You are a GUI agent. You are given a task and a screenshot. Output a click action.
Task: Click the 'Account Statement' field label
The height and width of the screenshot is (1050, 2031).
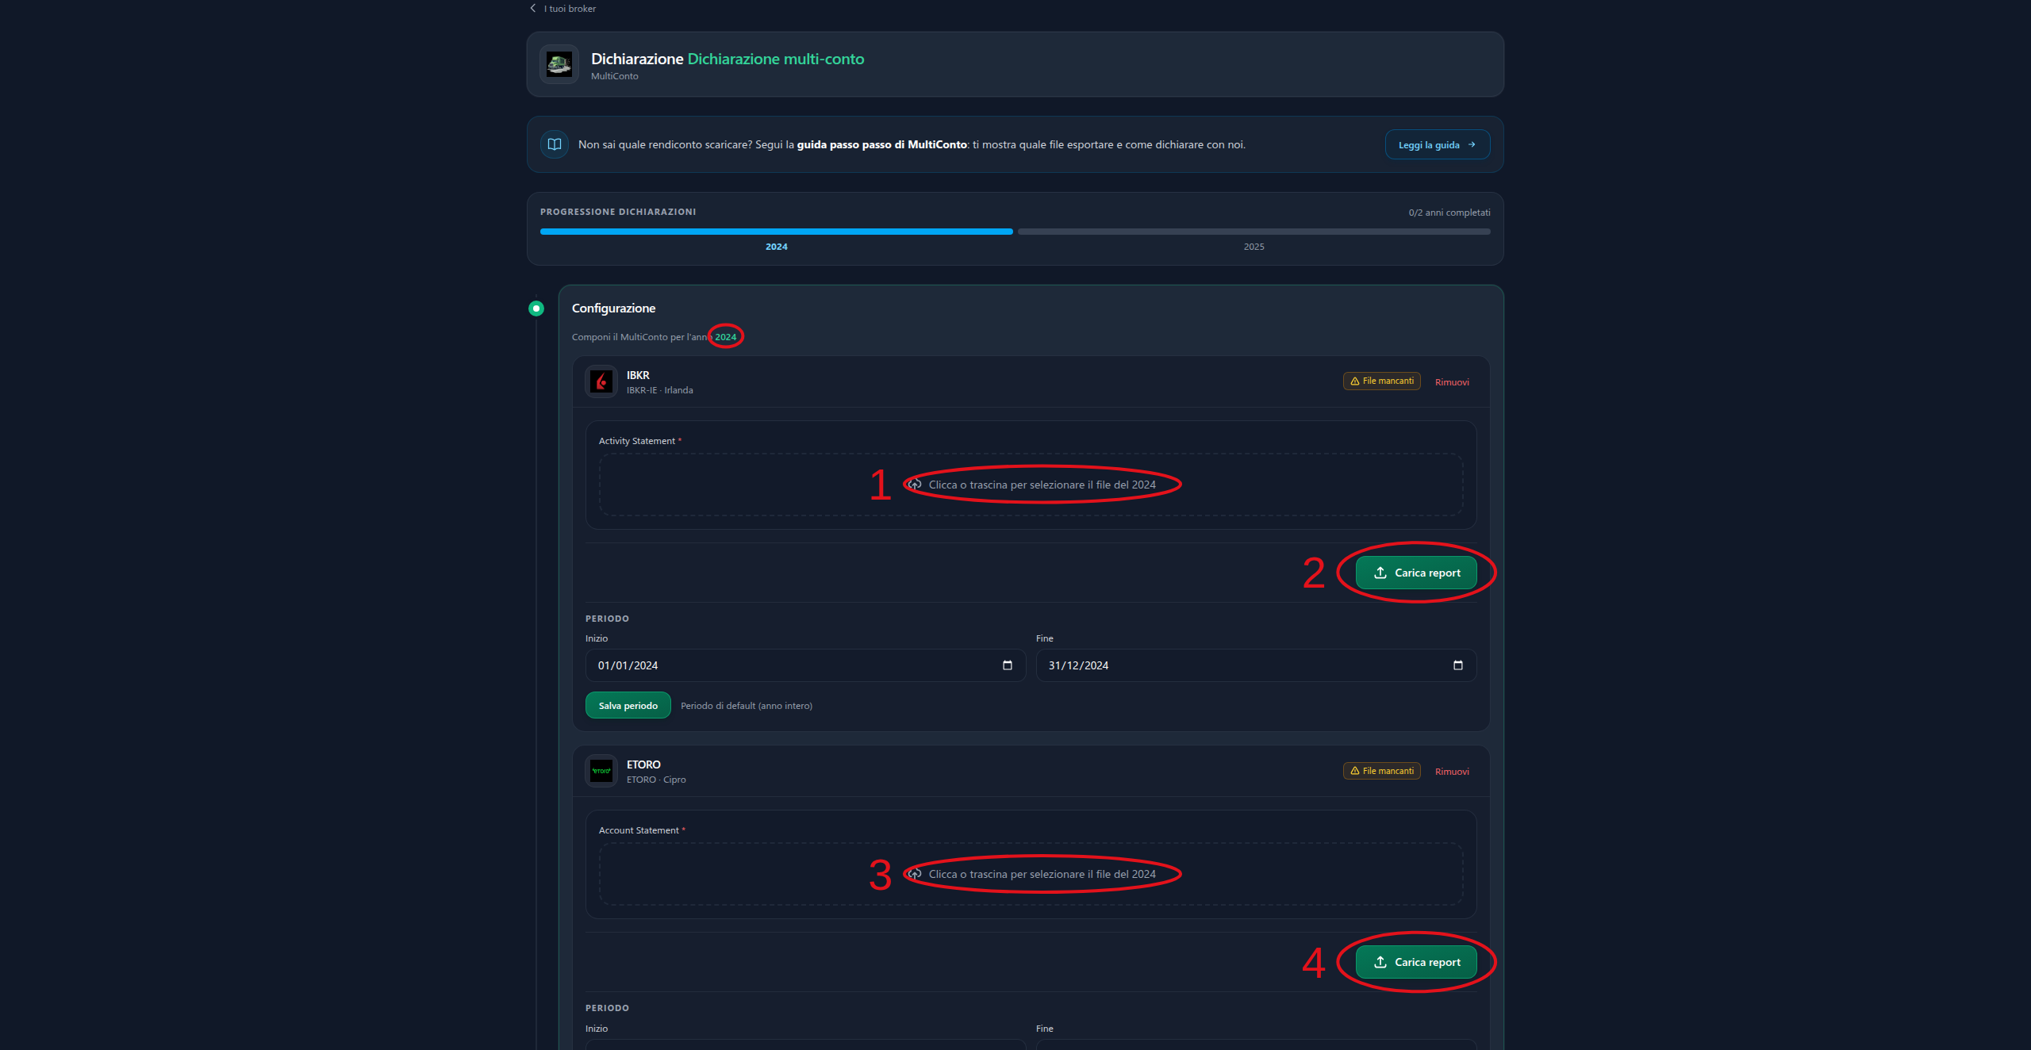[x=639, y=830]
